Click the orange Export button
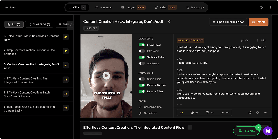 click(258, 22)
